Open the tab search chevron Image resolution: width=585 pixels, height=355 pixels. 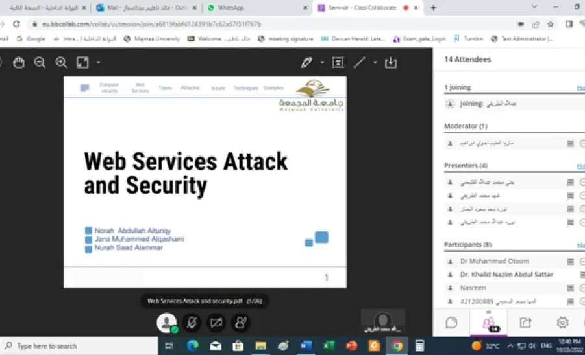pos(534,7)
